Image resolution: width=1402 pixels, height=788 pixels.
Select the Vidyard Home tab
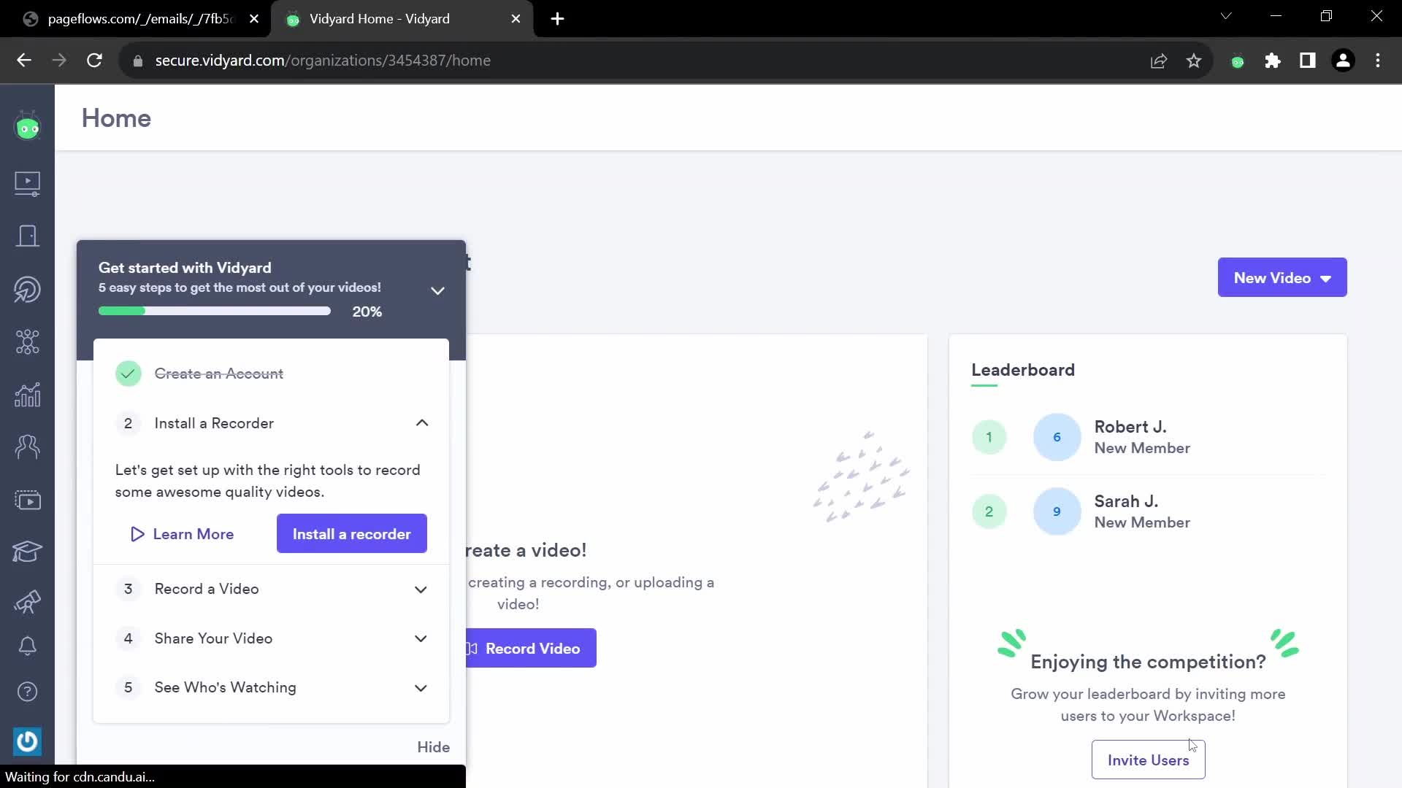(x=402, y=19)
